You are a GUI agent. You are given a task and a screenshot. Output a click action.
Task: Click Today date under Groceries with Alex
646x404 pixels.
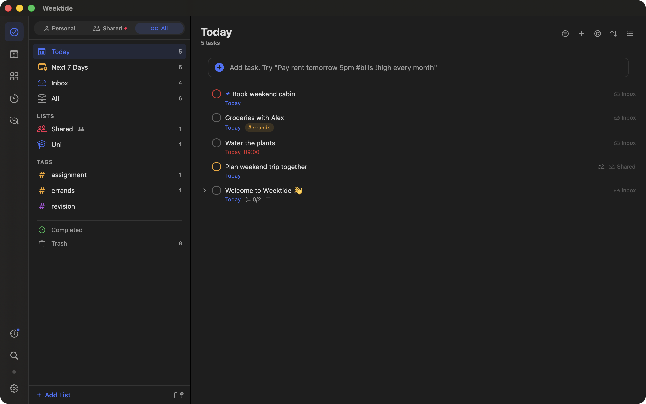pos(233,128)
